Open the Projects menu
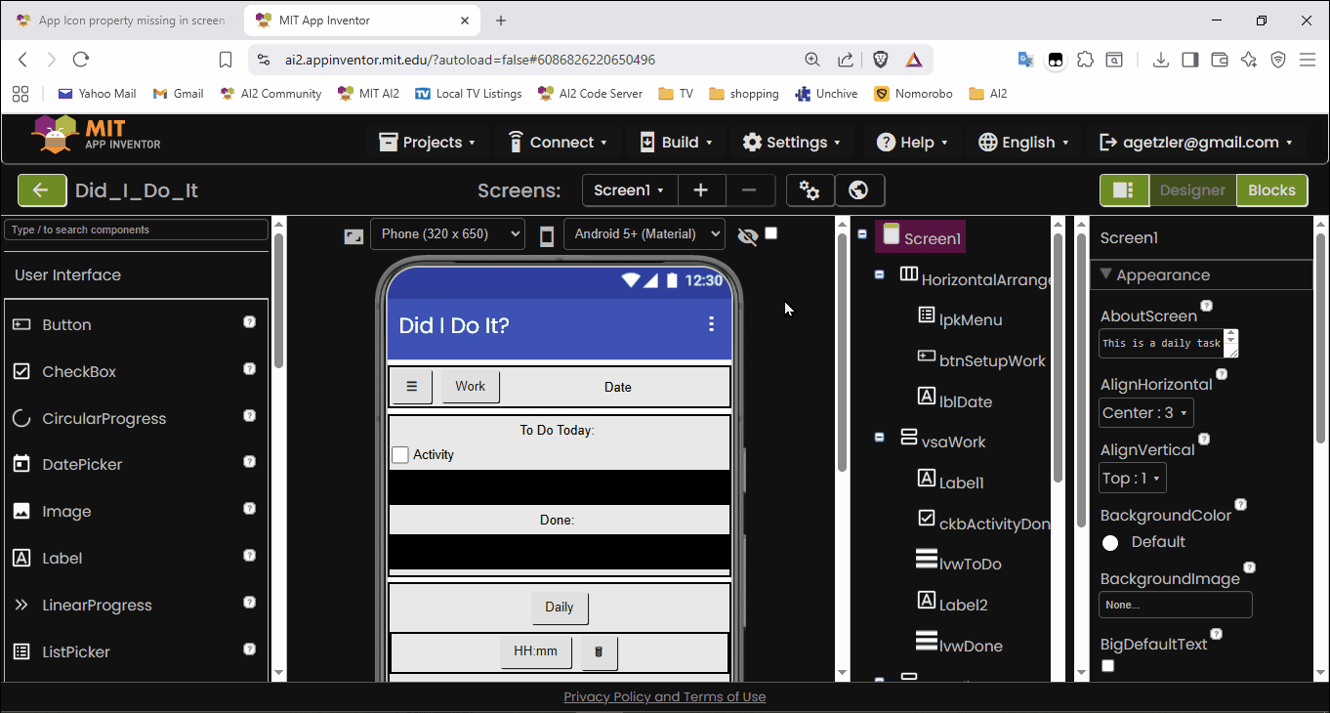The image size is (1330, 713). tap(427, 143)
